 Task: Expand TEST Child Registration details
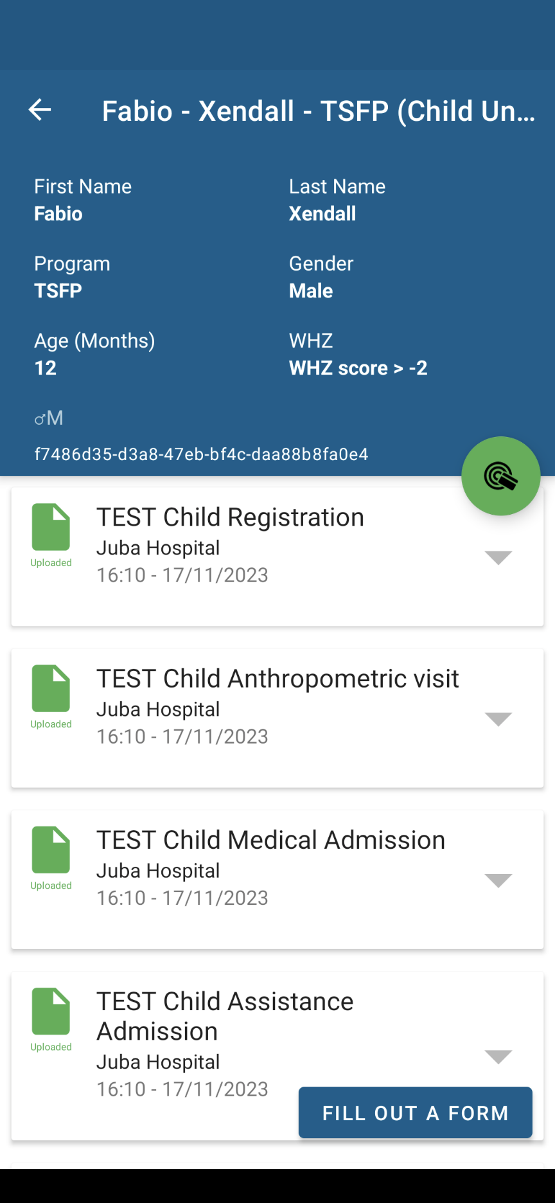pos(498,557)
